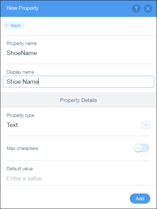The width and height of the screenshot is (157, 209).
Task: Click the Property name label
Action: (22, 44)
